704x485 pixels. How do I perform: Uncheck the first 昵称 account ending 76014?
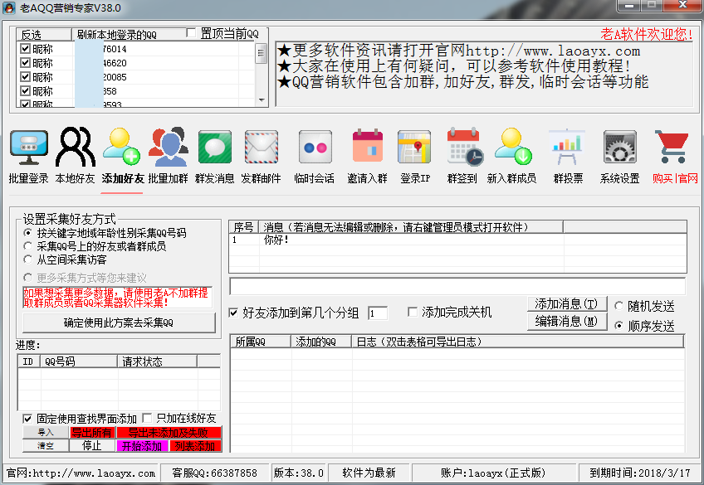tap(25, 48)
